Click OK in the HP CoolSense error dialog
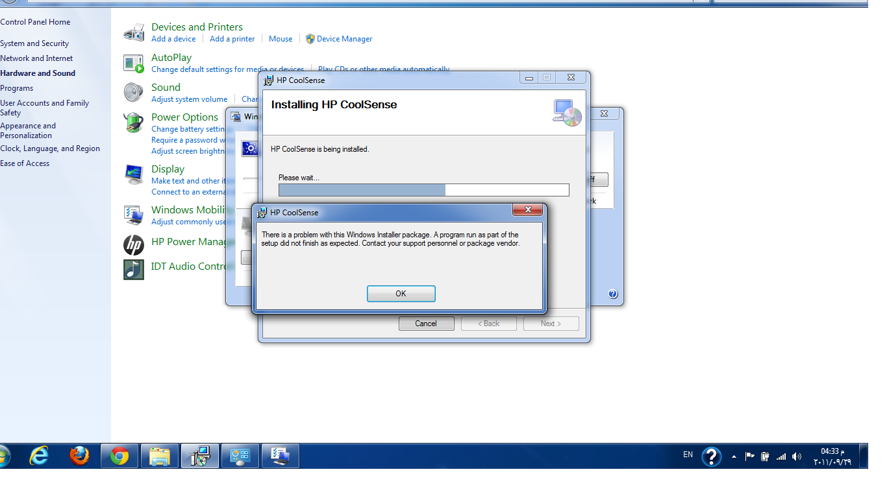Screen dimensions: 887x498 401,294
